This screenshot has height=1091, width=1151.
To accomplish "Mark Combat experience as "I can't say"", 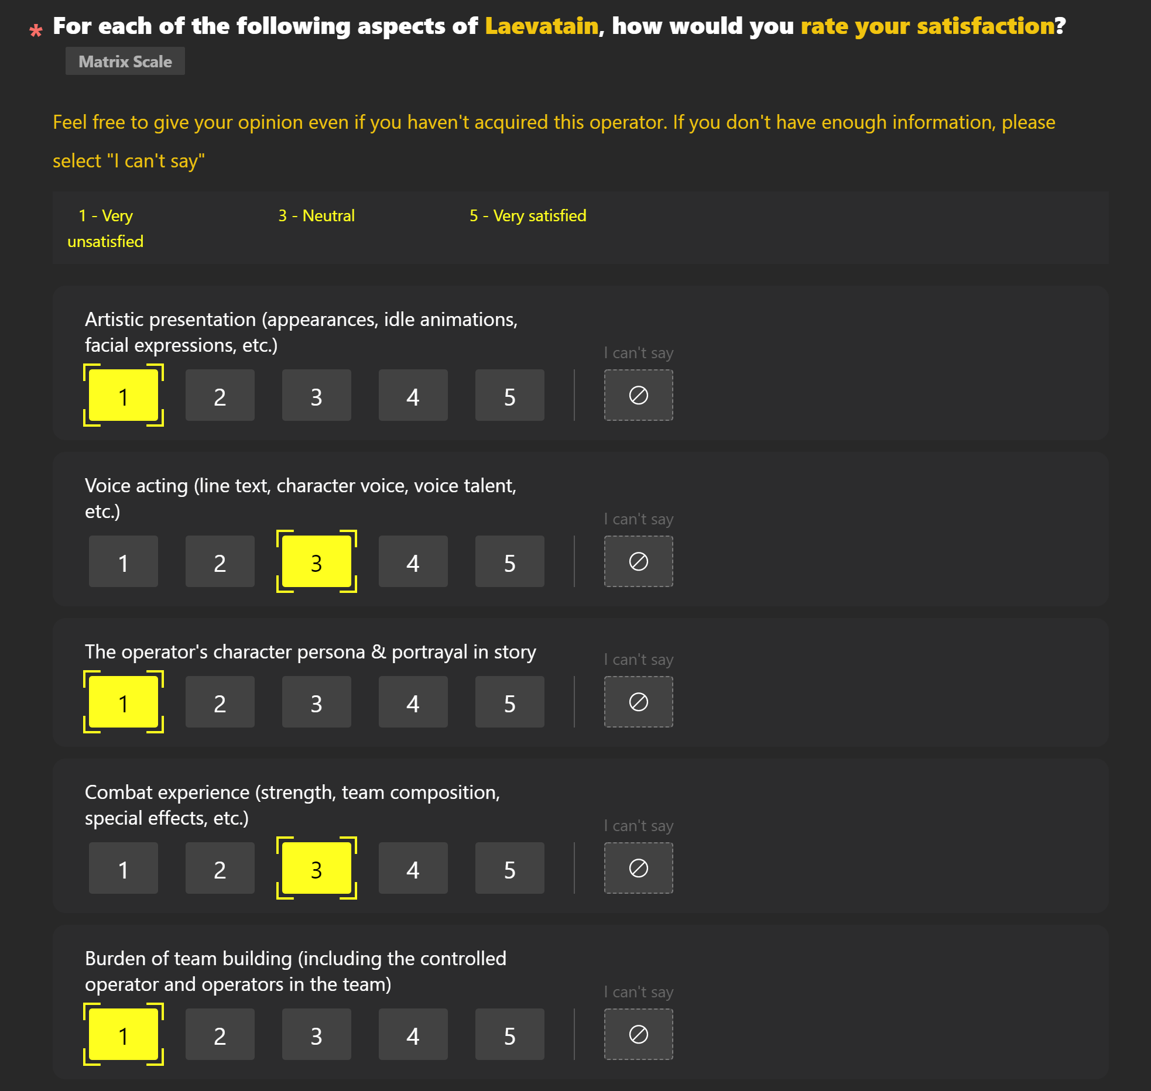I will pyautogui.click(x=638, y=868).
